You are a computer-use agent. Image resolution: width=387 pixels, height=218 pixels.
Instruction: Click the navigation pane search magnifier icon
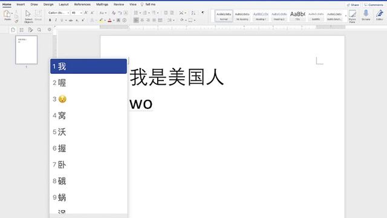coord(39,30)
